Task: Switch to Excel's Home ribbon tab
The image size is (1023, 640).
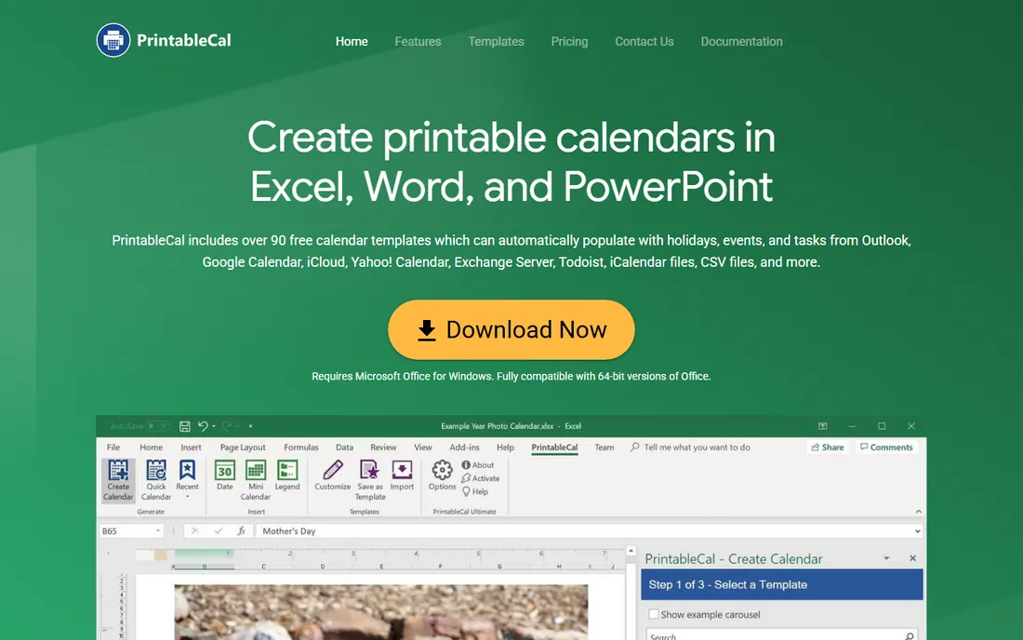Action: click(151, 447)
